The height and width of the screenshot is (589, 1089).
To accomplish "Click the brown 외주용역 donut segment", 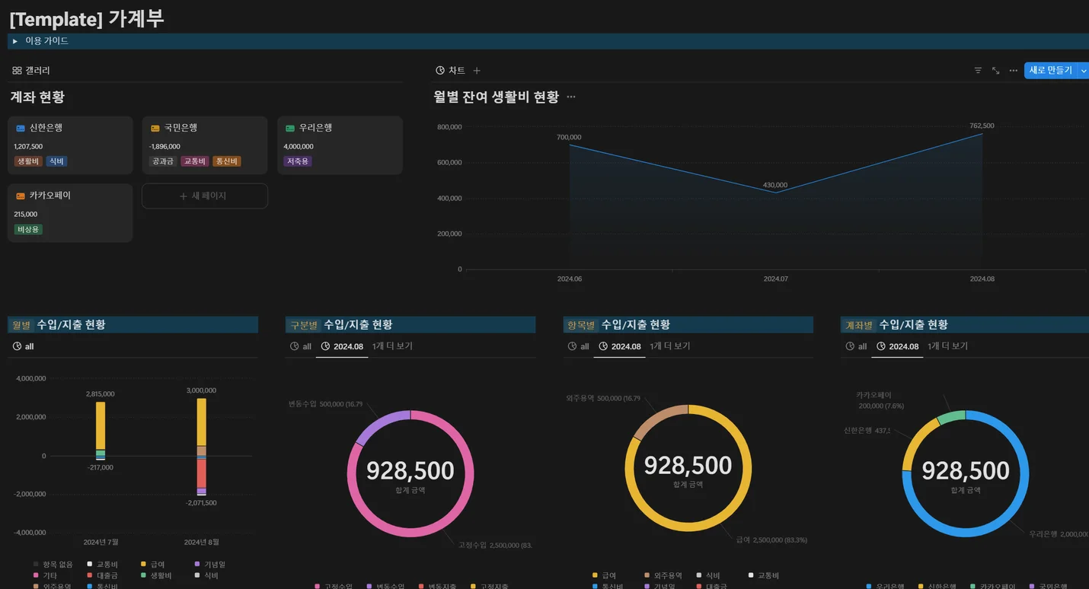I will 656,422.
